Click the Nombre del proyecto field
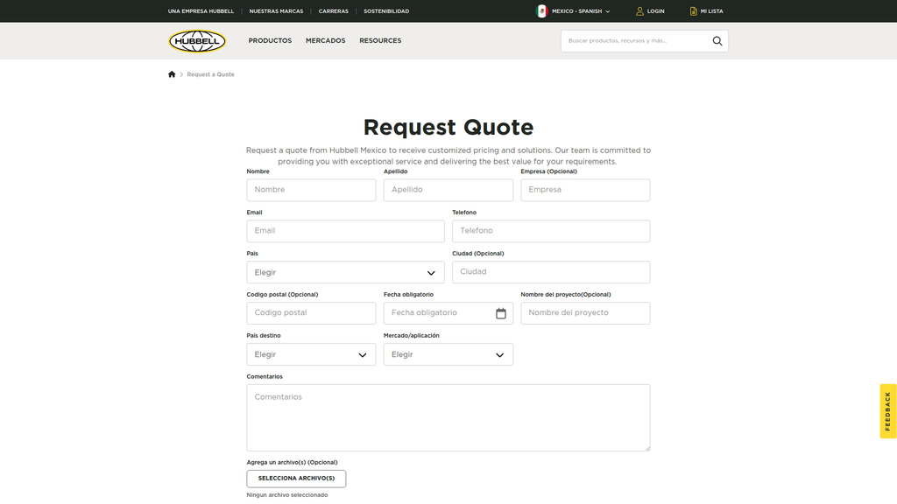The width and height of the screenshot is (897, 504). point(585,313)
